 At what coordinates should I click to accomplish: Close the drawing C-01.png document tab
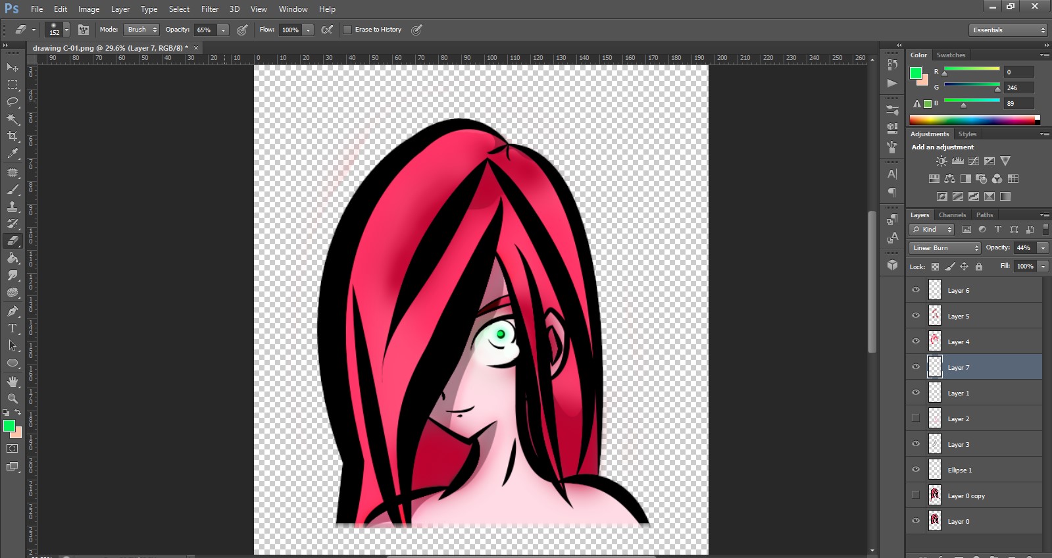(x=196, y=48)
